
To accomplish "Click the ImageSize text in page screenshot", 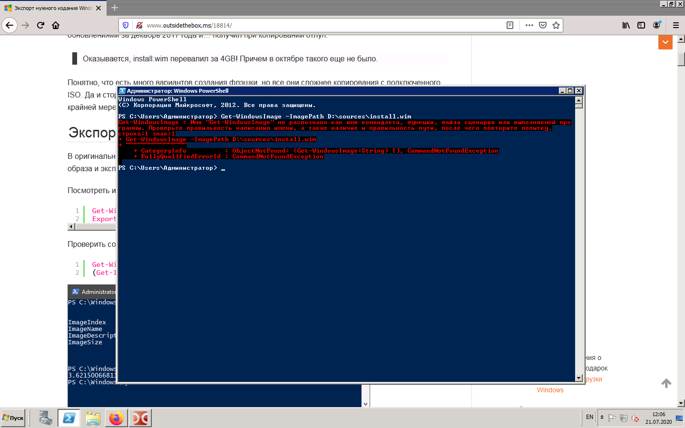I will (85, 342).
